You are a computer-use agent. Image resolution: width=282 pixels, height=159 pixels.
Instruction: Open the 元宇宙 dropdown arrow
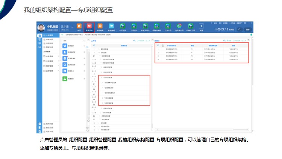[72, 27]
